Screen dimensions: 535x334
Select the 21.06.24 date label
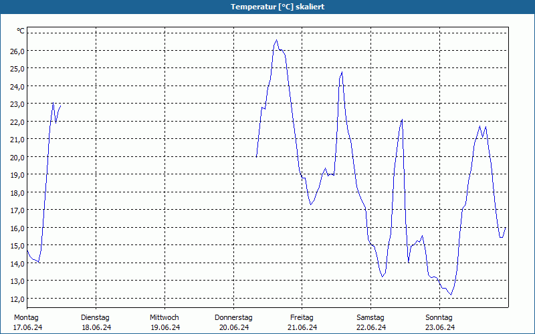(302, 327)
